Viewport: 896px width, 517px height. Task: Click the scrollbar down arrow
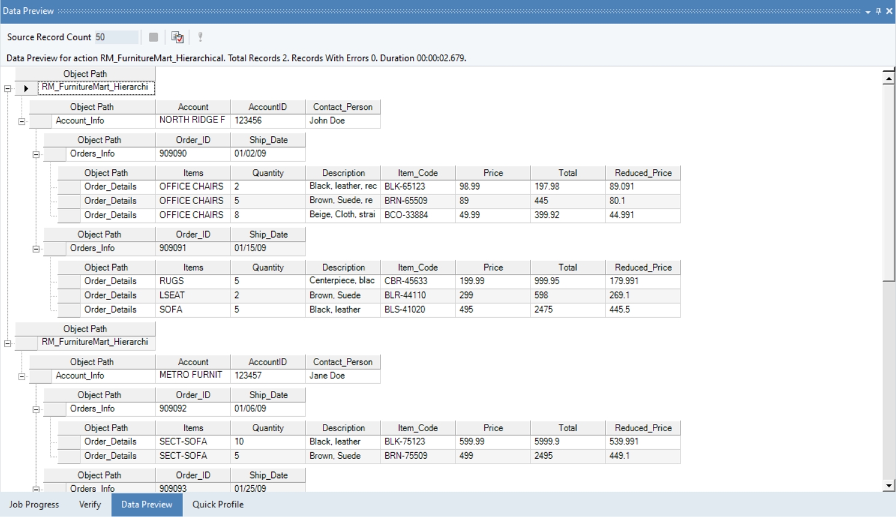pyautogui.click(x=889, y=485)
